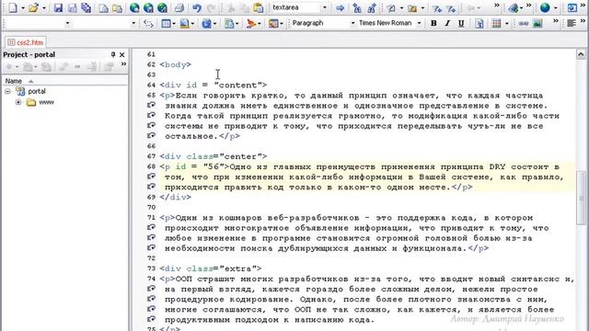Toggle Italic formatting
Viewport: 589px width, 331px height.
click(x=447, y=23)
